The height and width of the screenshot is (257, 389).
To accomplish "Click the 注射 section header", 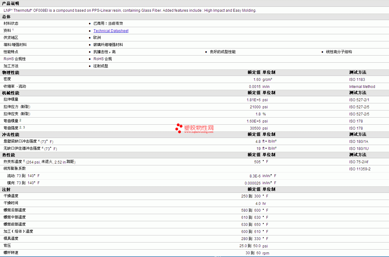I will 6,189.
